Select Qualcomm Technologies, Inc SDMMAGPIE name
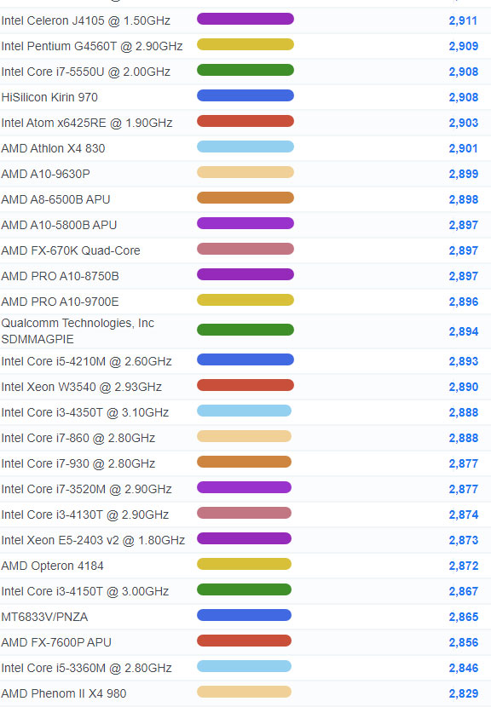The width and height of the screenshot is (491, 707). [x=78, y=331]
